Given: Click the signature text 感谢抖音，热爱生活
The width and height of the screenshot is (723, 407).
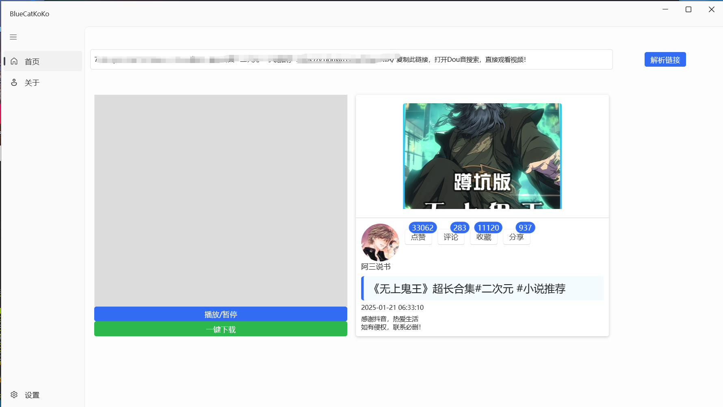Looking at the screenshot, I should (390, 319).
